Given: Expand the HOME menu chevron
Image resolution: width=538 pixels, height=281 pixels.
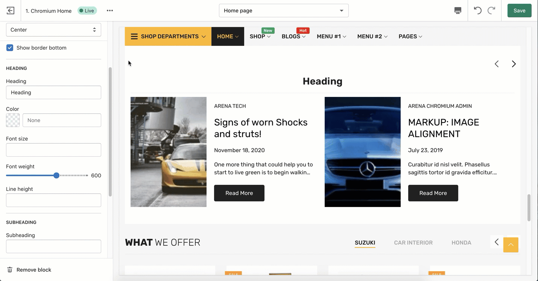Looking at the screenshot, I should (237, 36).
